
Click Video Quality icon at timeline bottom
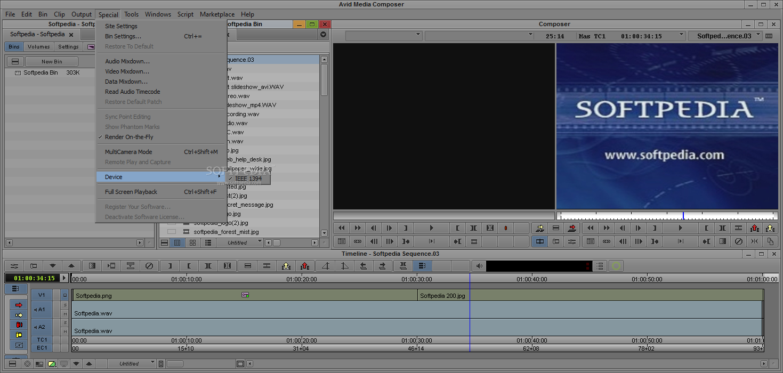pyautogui.click(x=52, y=364)
